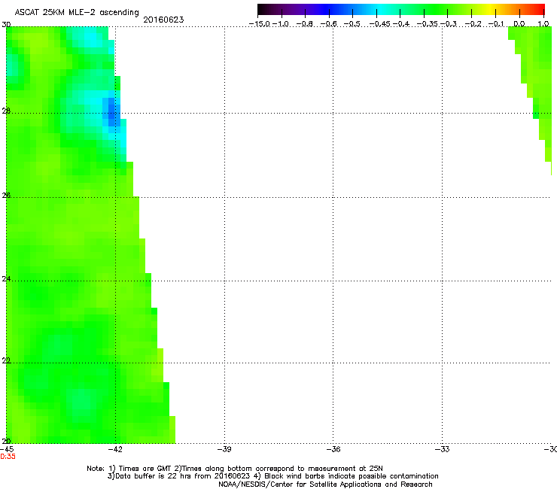Image resolution: width=557 pixels, height=489 pixels.
Task: Click the latitude label 28
Action: click(6, 111)
